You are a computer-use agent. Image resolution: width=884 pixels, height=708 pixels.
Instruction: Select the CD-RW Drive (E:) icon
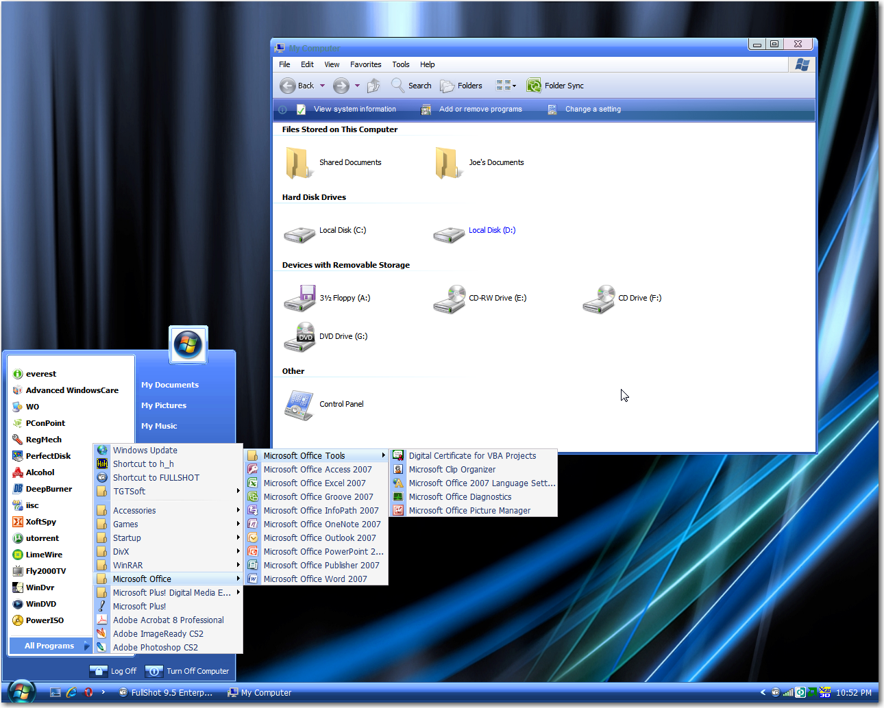[x=450, y=299]
